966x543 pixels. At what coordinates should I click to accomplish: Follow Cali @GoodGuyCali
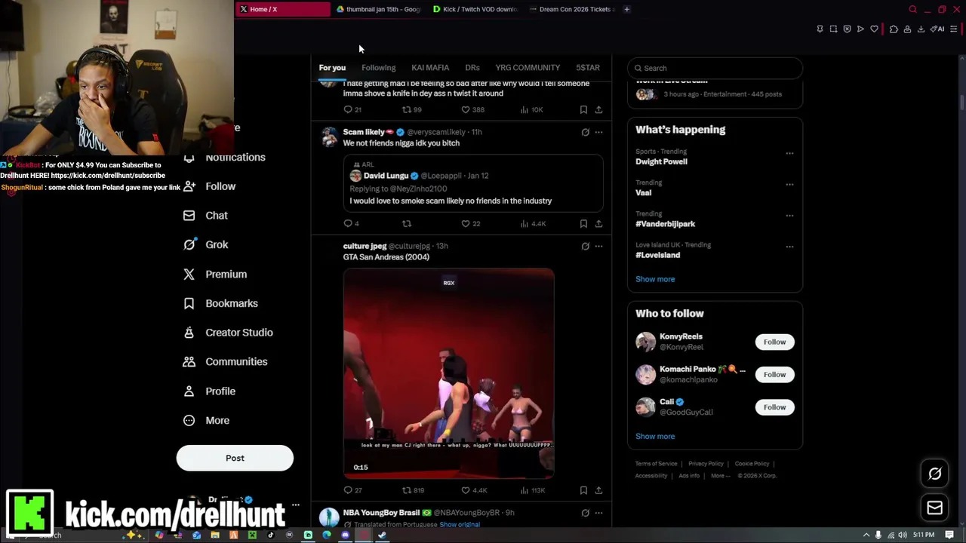tap(774, 407)
